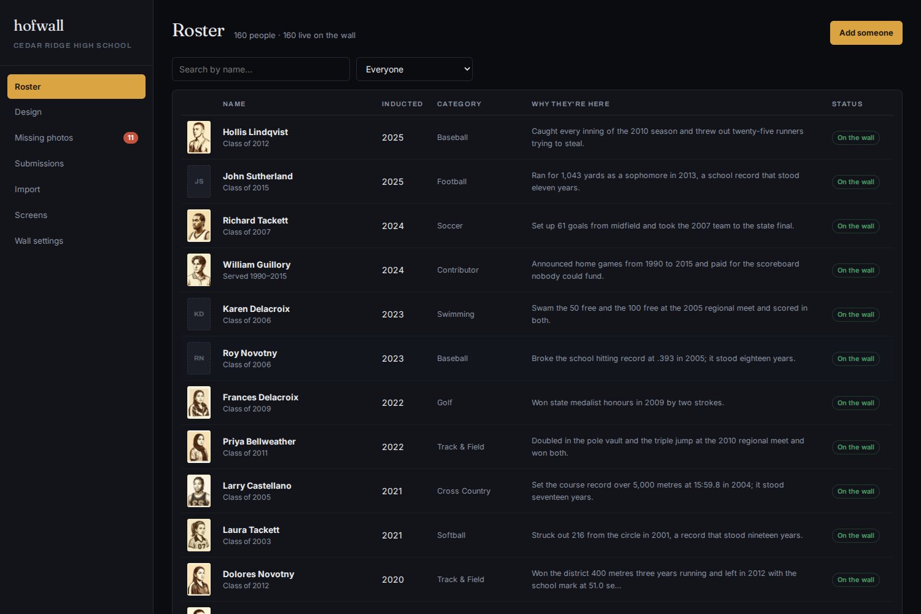Viewport: 921px width, 614px height.
Task: Open Priya Bellweather's portrait thumbnail
Action: click(x=199, y=447)
